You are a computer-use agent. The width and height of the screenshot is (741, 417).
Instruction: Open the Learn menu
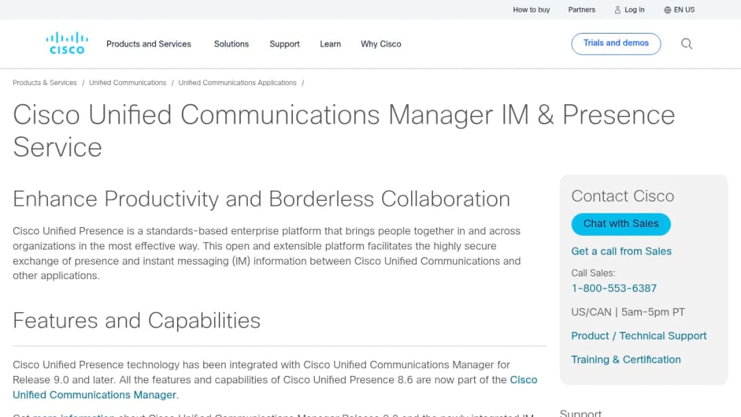pos(330,44)
